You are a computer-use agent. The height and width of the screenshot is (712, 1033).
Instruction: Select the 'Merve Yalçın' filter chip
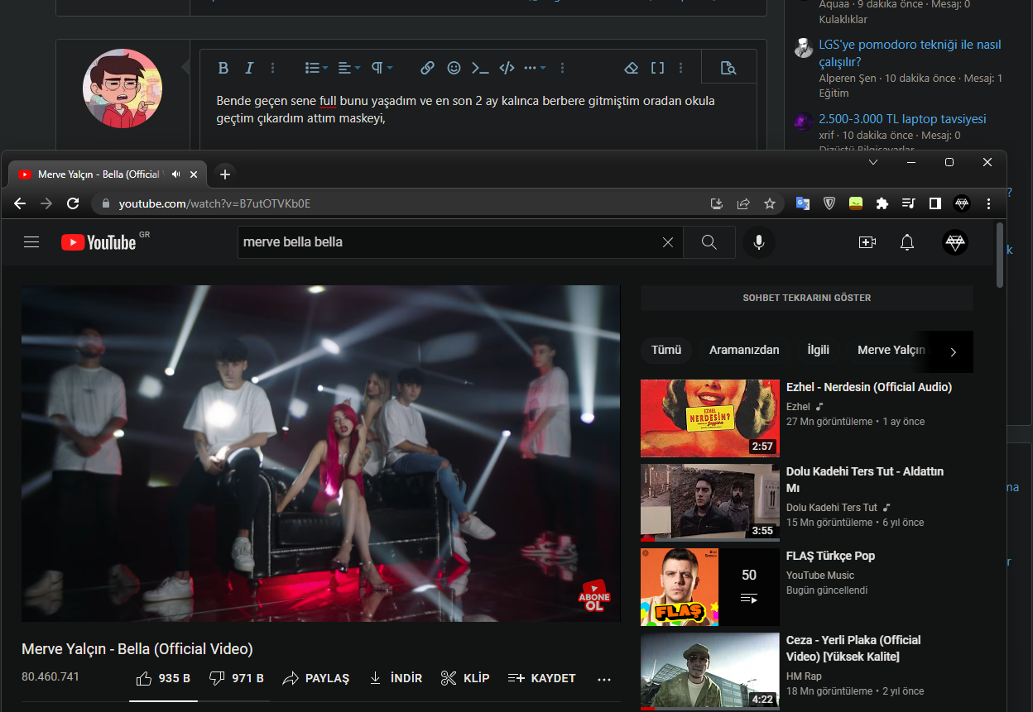891,350
